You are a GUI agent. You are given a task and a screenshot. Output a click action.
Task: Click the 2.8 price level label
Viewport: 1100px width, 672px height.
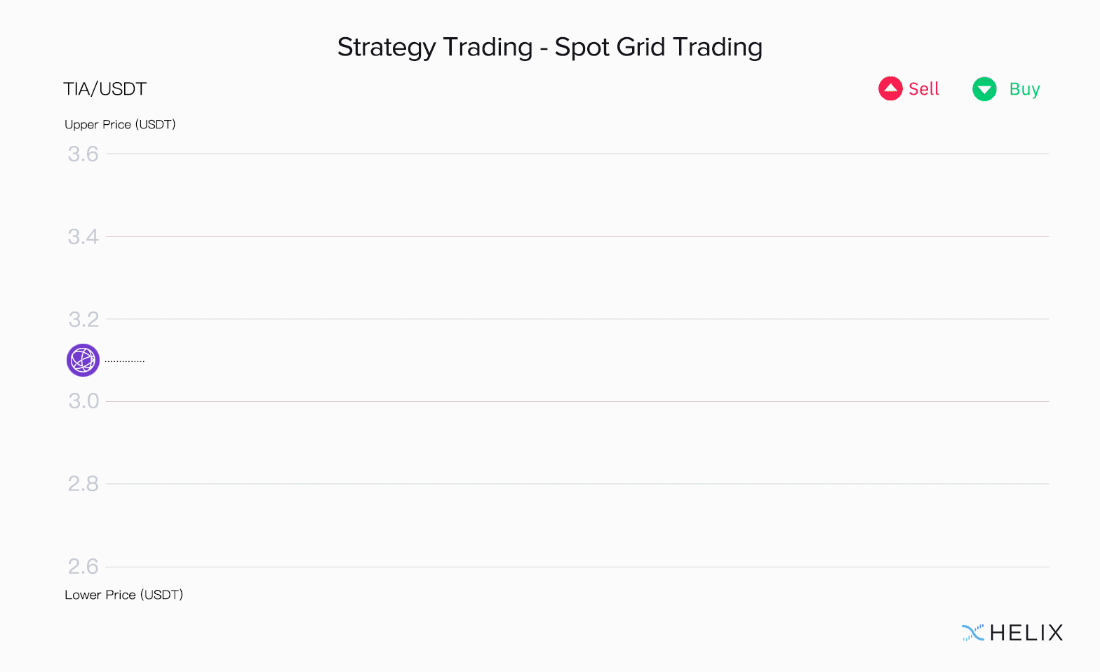tap(83, 484)
